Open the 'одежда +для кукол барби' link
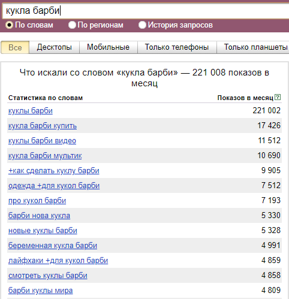This screenshot has height=299, width=289. [x=54, y=186]
